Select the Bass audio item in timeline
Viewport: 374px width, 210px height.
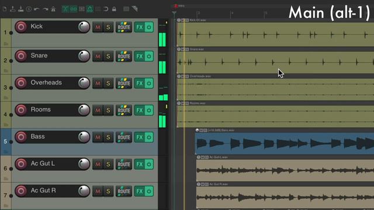[285, 143]
